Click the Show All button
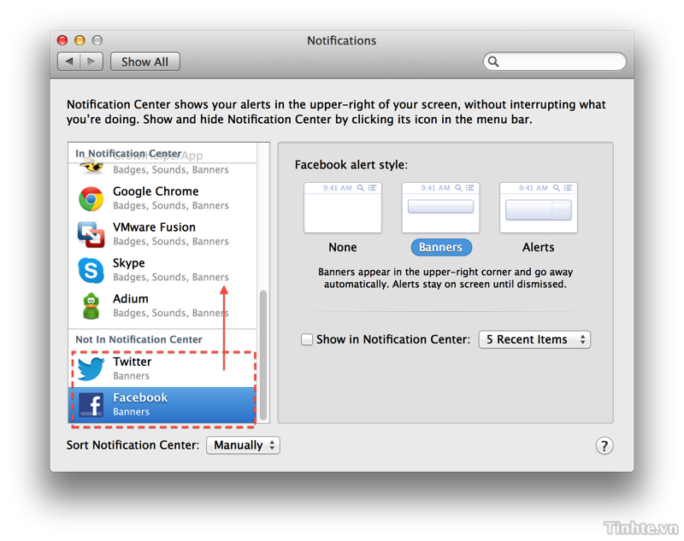684x541 pixels. pos(144,62)
